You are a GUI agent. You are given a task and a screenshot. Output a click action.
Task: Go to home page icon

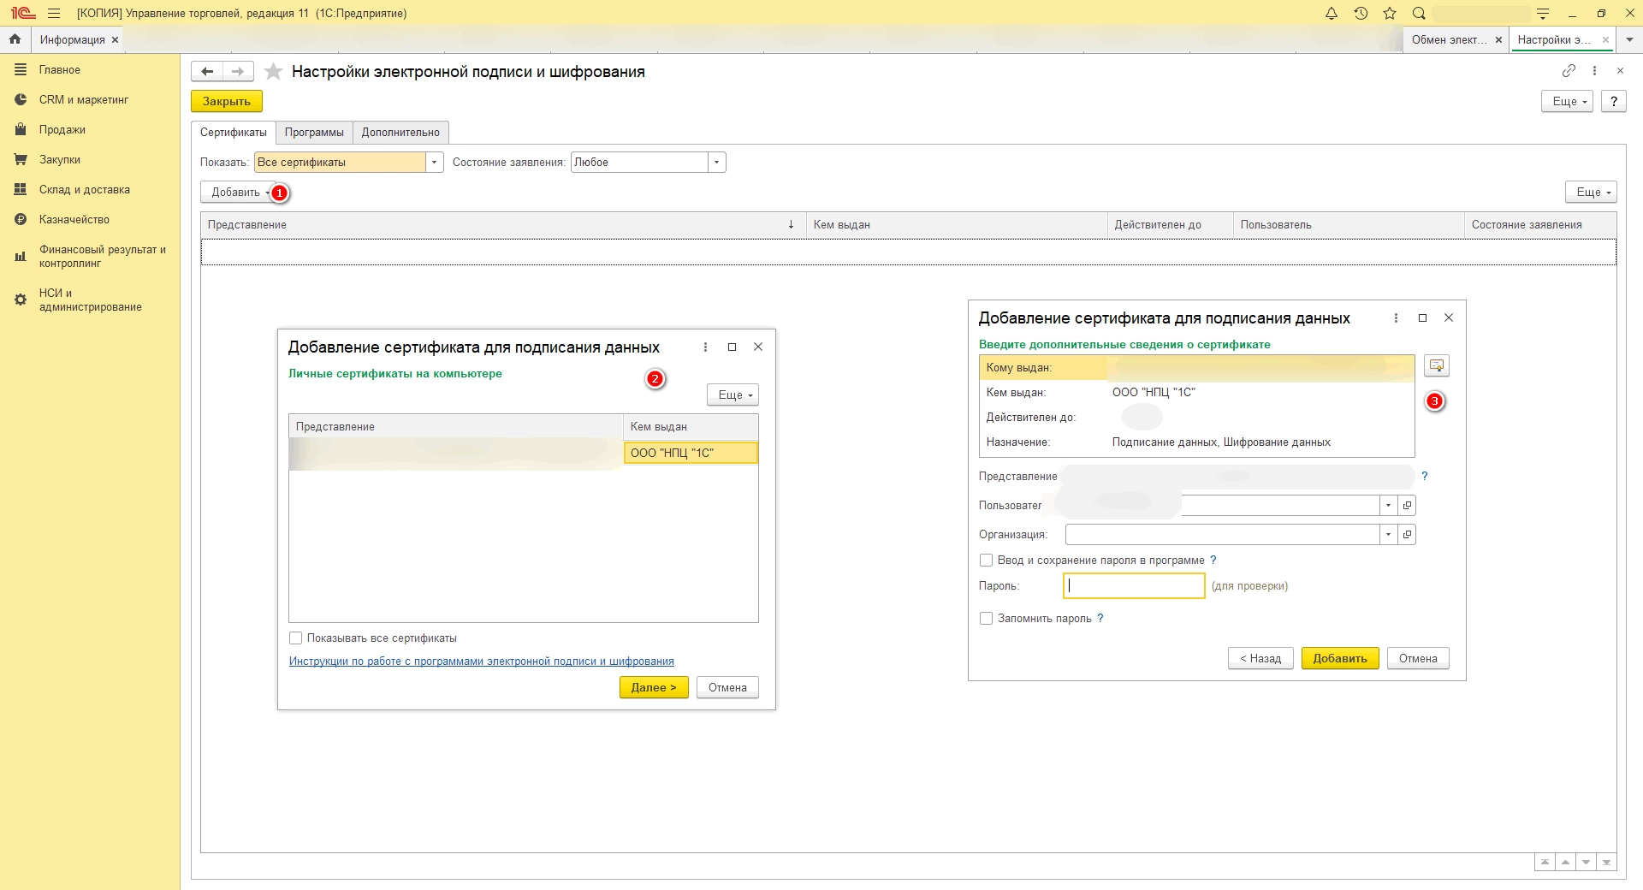coord(15,39)
